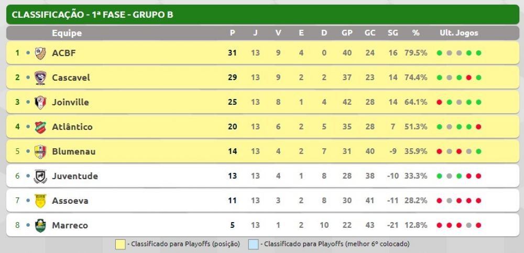The width and height of the screenshot is (524, 253).
Task: Select the Atlântico team badge
Action: click(40, 127)
